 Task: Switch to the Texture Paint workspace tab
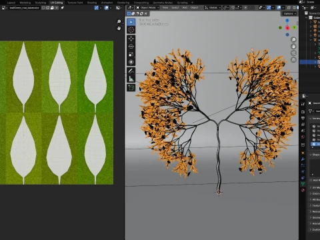pos(75,3)
